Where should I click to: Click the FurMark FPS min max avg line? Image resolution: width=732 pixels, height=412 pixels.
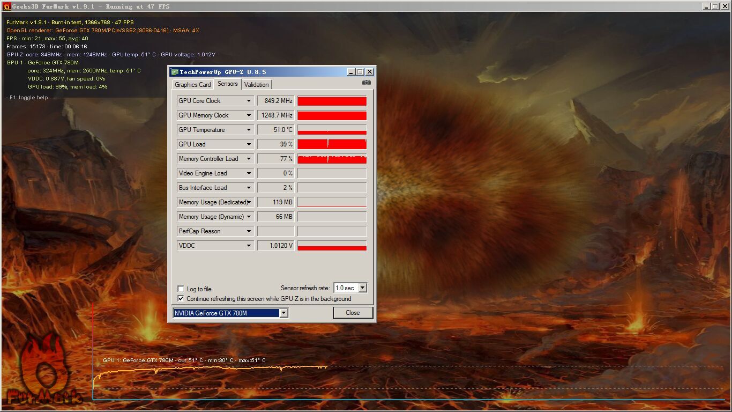click(47, 39)
